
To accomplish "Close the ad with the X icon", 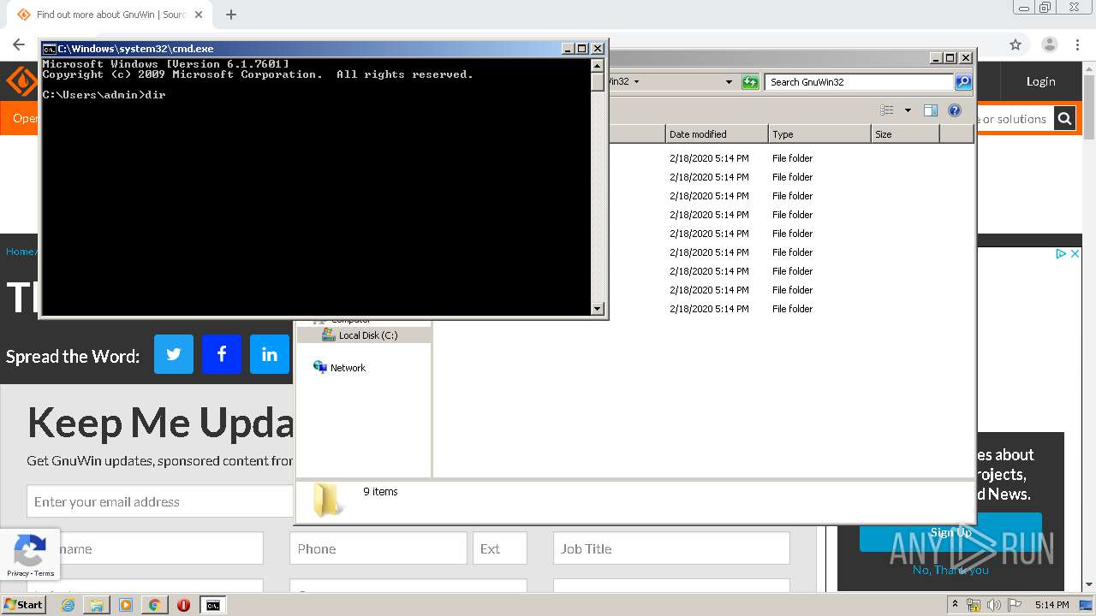I will (x=1075, y=253).
